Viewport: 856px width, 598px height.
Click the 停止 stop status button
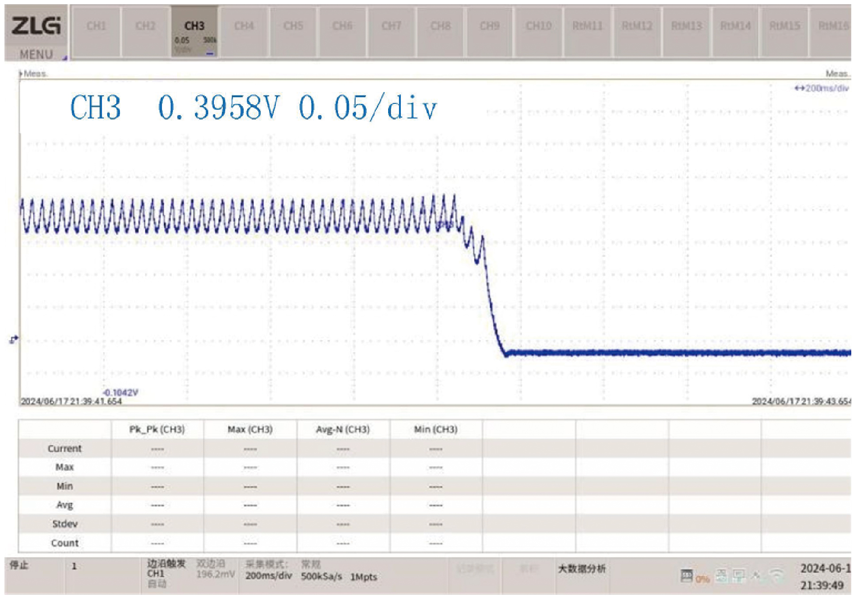coord(20,565)
